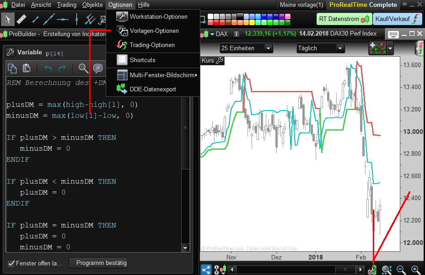The height and width of the screenshot is (275, 425).
Task: Pick the pink color swatch
Action: click(x=288, y=16)
